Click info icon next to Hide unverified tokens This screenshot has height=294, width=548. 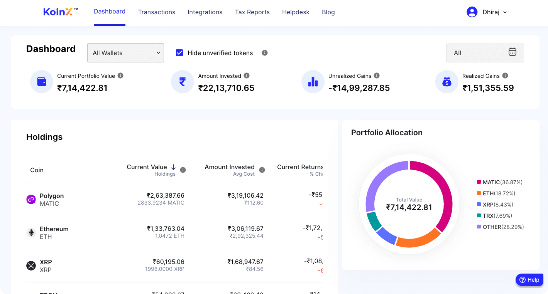(265, 53)
